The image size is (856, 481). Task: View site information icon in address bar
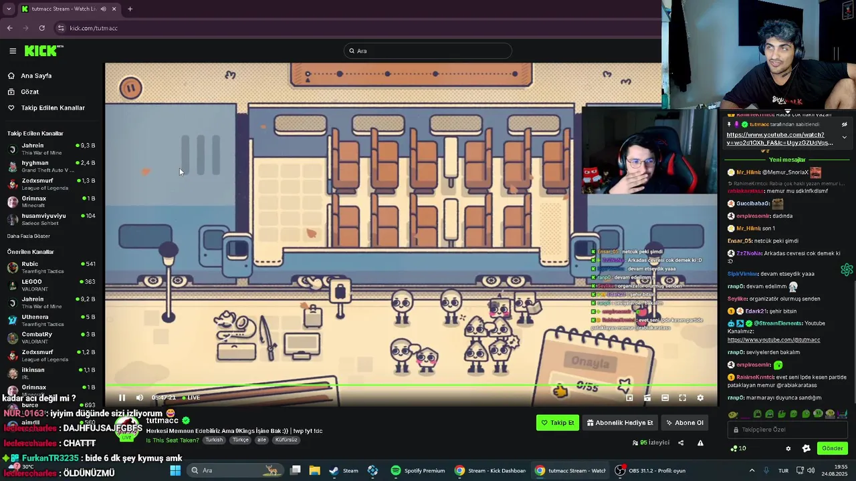click(x=61, y=28)
